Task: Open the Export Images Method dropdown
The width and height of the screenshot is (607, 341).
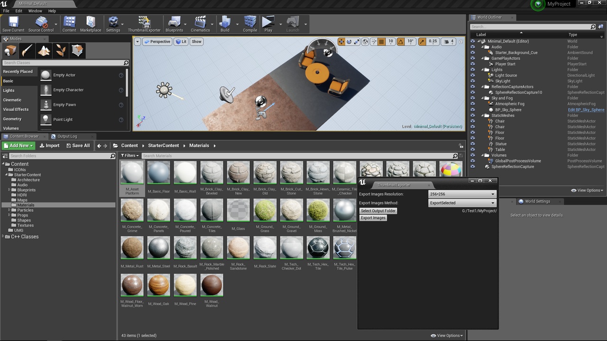Action: coord(462,203)
